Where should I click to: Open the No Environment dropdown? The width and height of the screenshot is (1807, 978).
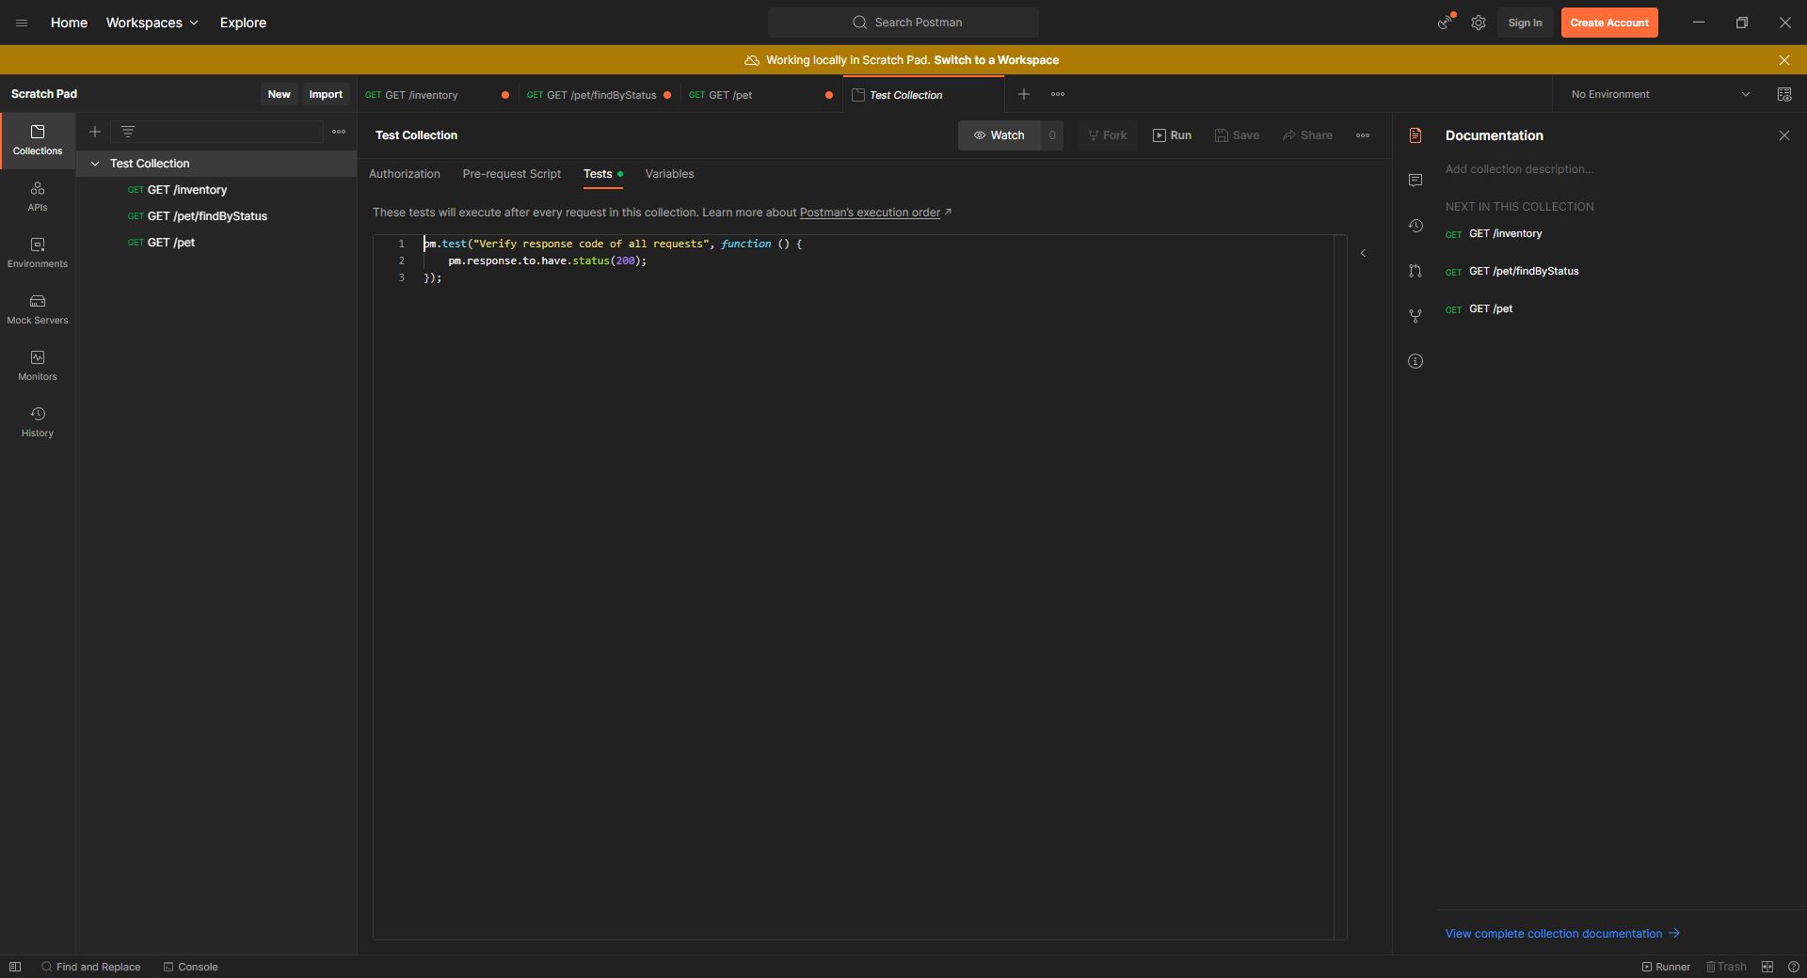(1660, 94)
